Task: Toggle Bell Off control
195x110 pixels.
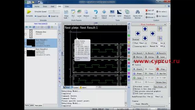Action: [150, 10]
